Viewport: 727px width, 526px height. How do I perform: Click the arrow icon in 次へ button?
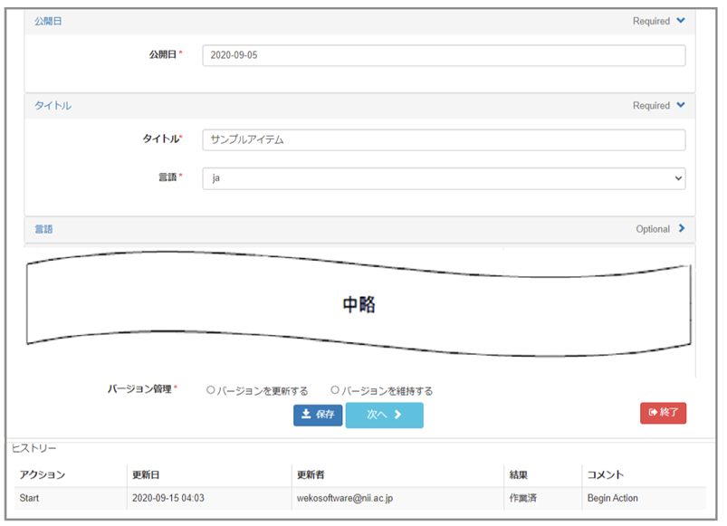click(x=397, y=415)
